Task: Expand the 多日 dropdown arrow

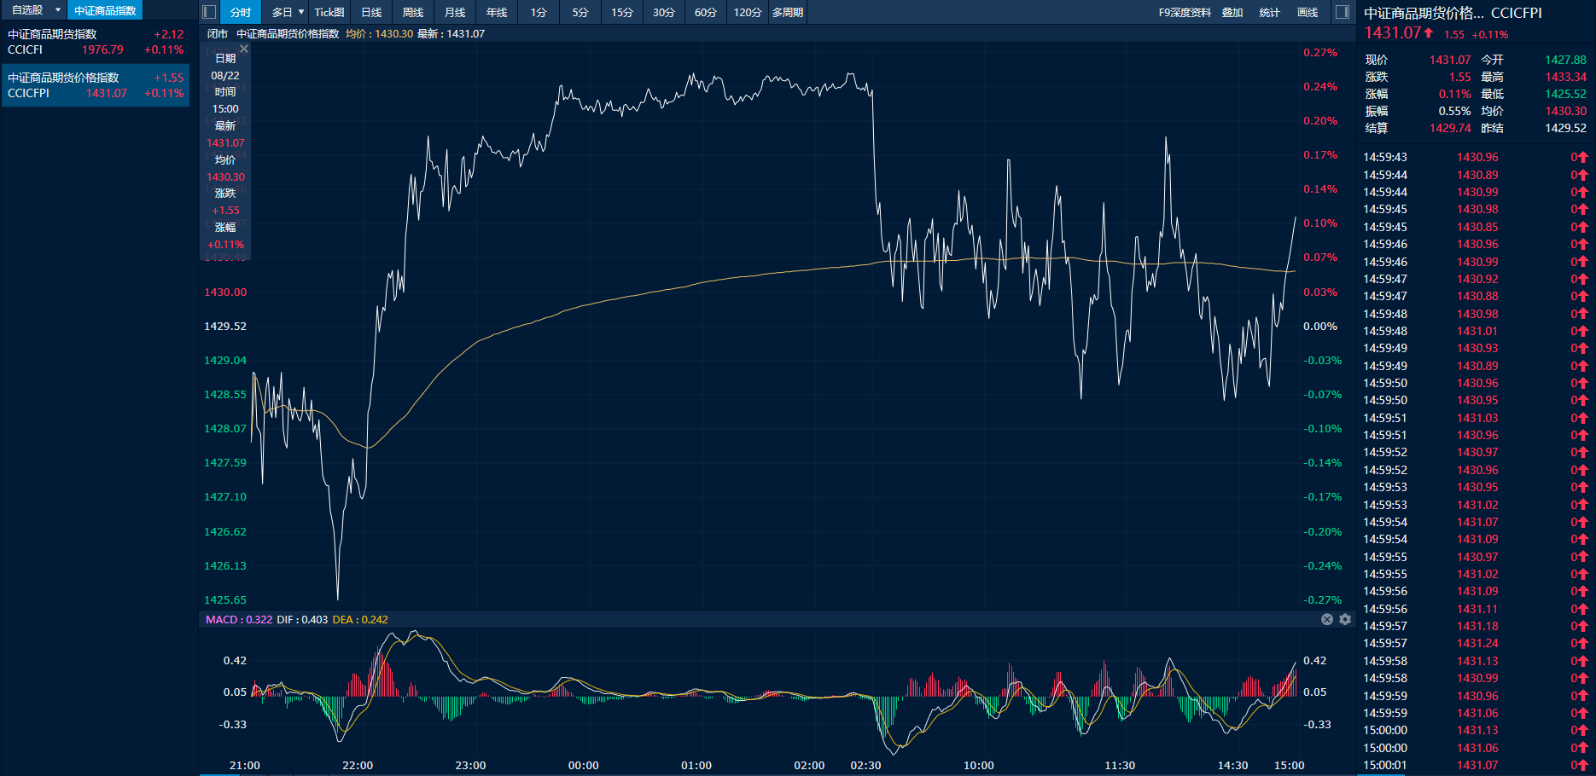Action: tap(301, 12)
